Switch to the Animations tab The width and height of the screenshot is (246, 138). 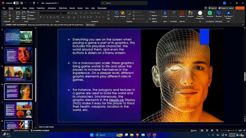[x=52, y=8]
